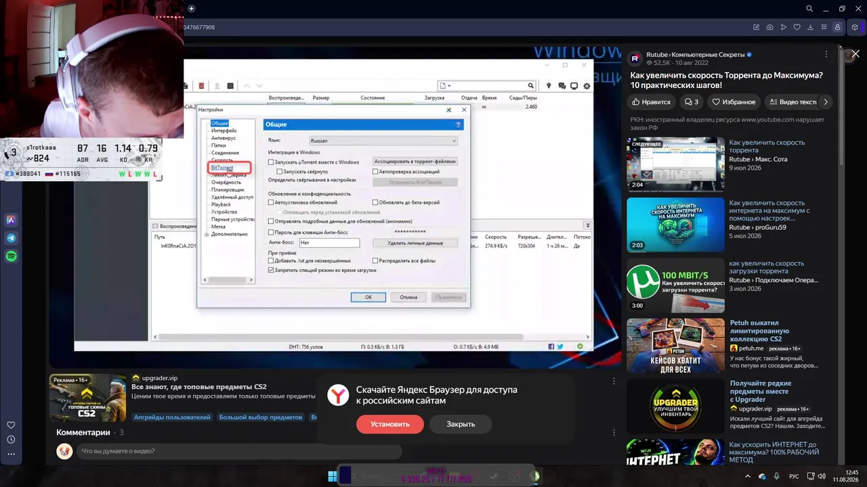Image resolution: width=867 pixels, height=487 pixels.
Task: Open the history clock icon in sidebar
Action: click(x=11, y=440)
